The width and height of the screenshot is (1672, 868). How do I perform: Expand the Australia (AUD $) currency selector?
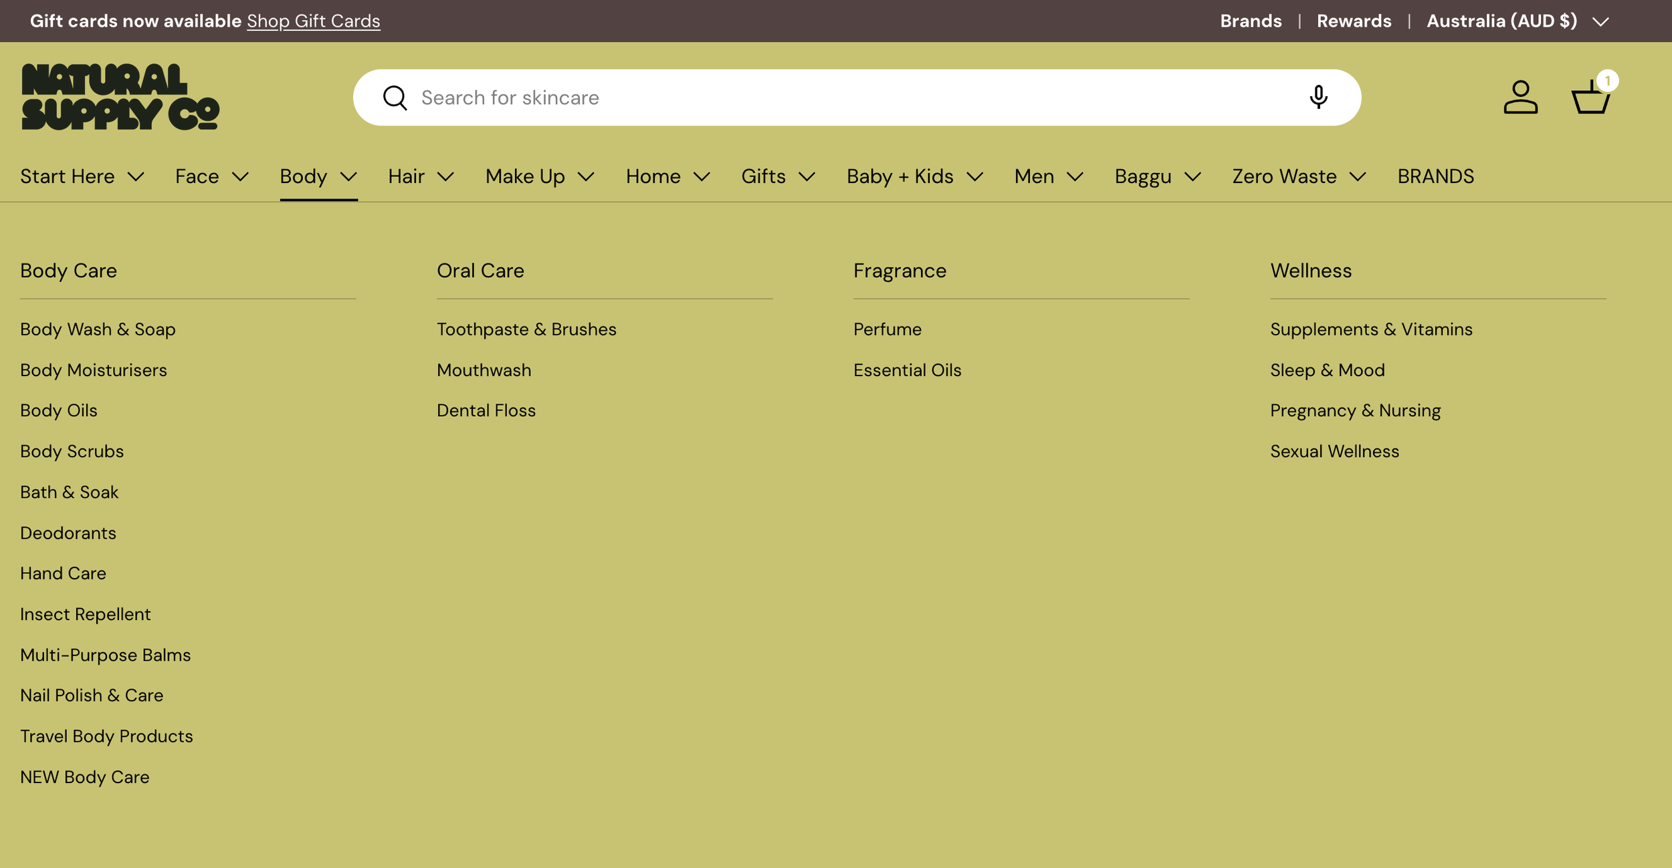[x=1517, y=21]
